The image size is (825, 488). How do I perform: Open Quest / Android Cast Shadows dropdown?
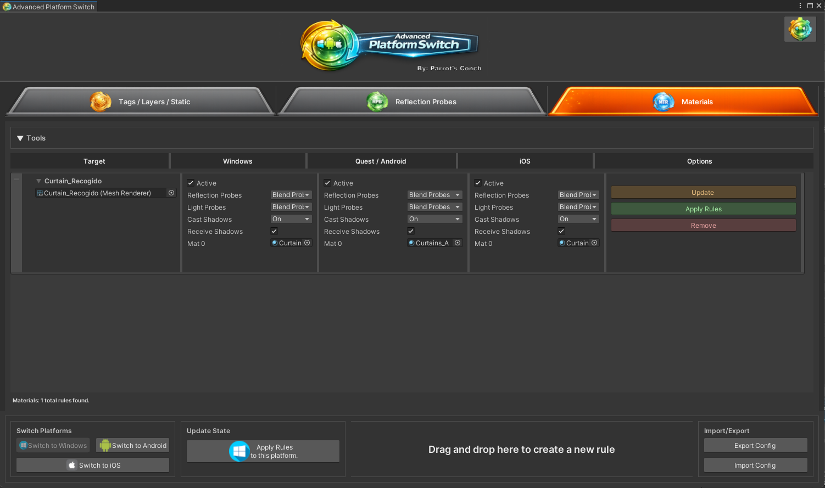point(434,219)
